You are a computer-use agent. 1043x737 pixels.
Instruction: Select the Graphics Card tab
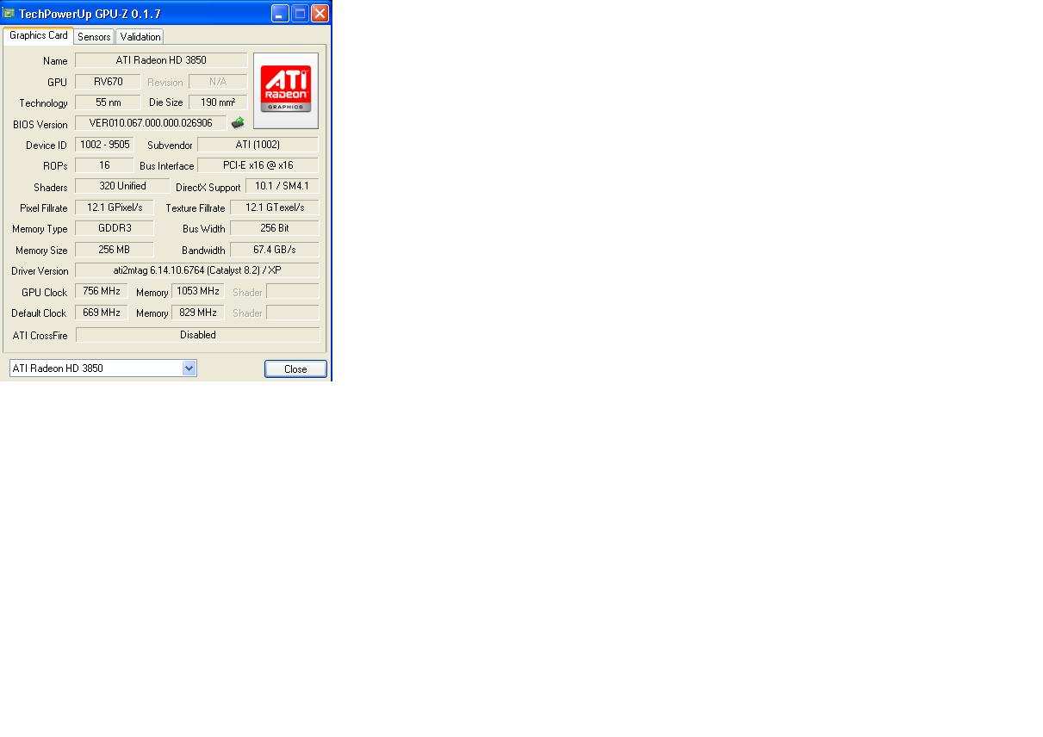(38, 35)
